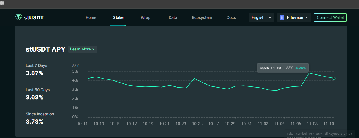
Task: Click the 10-23 date axis label
Action: 181,124
